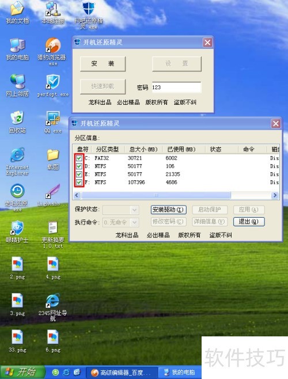Open the 回收站 recycle bin icon

(x=17, y=122)
